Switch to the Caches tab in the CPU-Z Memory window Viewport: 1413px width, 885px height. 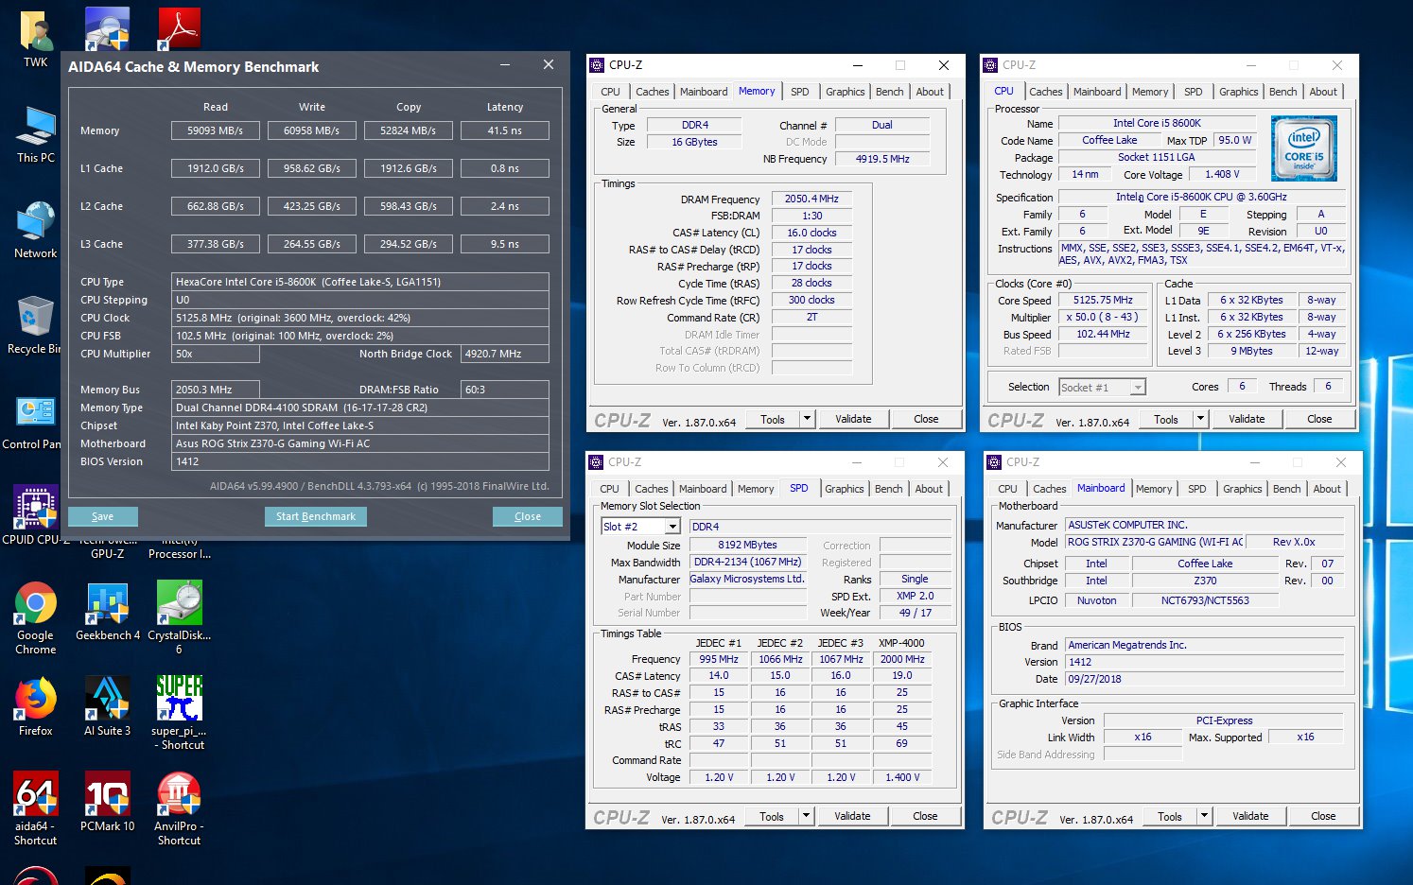pyautogui.click(x=653, y=92)
